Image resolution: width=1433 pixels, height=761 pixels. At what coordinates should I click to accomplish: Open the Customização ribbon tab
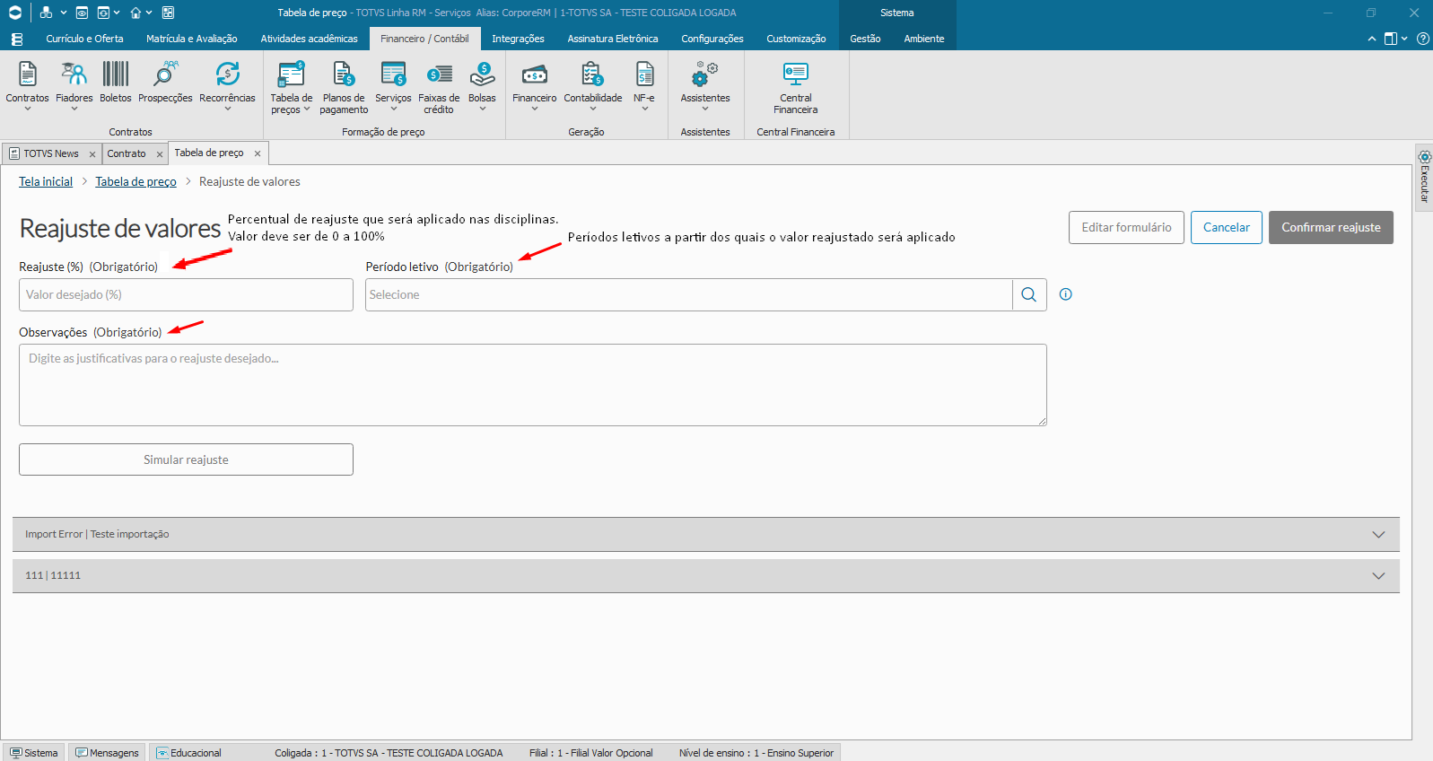(x=796, y=39)
